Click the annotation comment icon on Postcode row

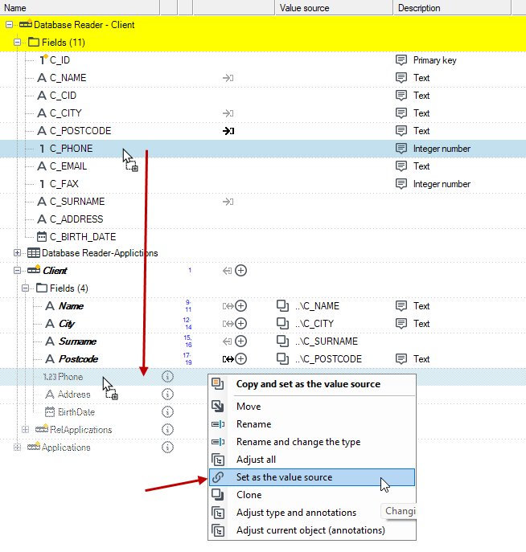tap(401, 359)
